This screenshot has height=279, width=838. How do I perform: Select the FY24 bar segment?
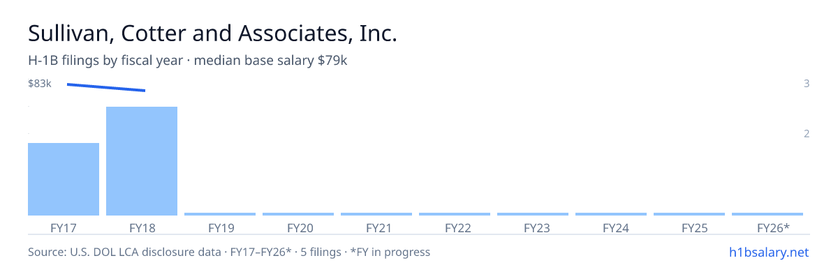point(611,214)
